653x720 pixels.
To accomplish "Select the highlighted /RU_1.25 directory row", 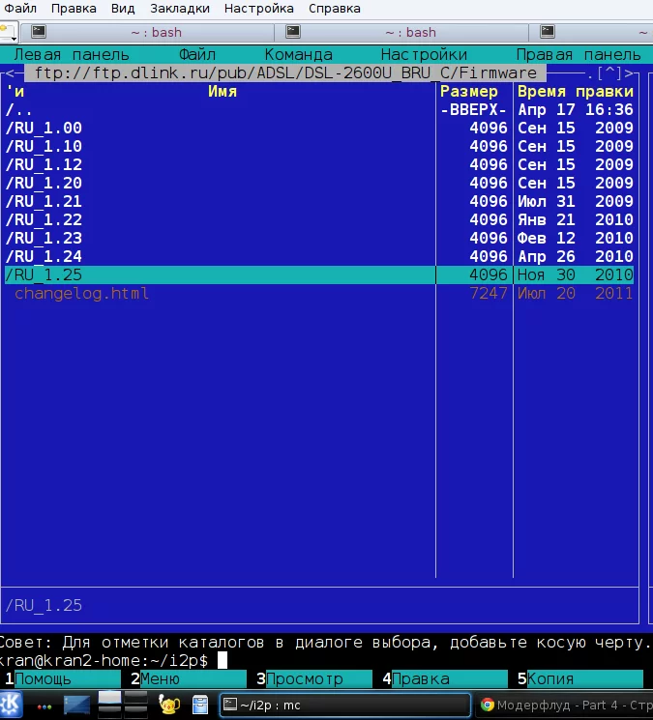I will pyautogui.click(x=319, y=275).
